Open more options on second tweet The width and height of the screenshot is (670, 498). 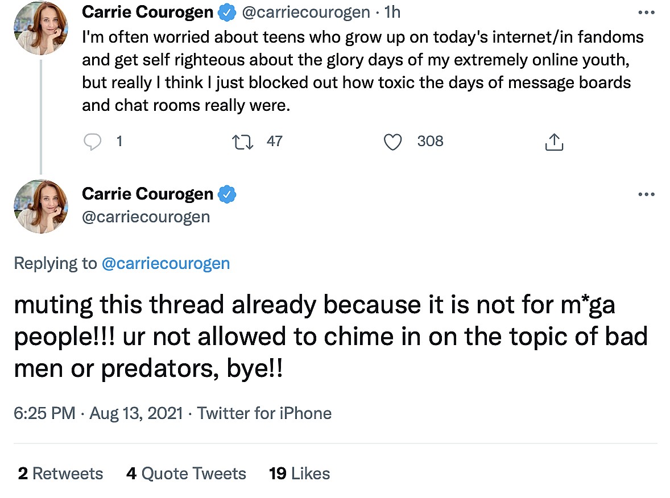(x=647, y=194)
